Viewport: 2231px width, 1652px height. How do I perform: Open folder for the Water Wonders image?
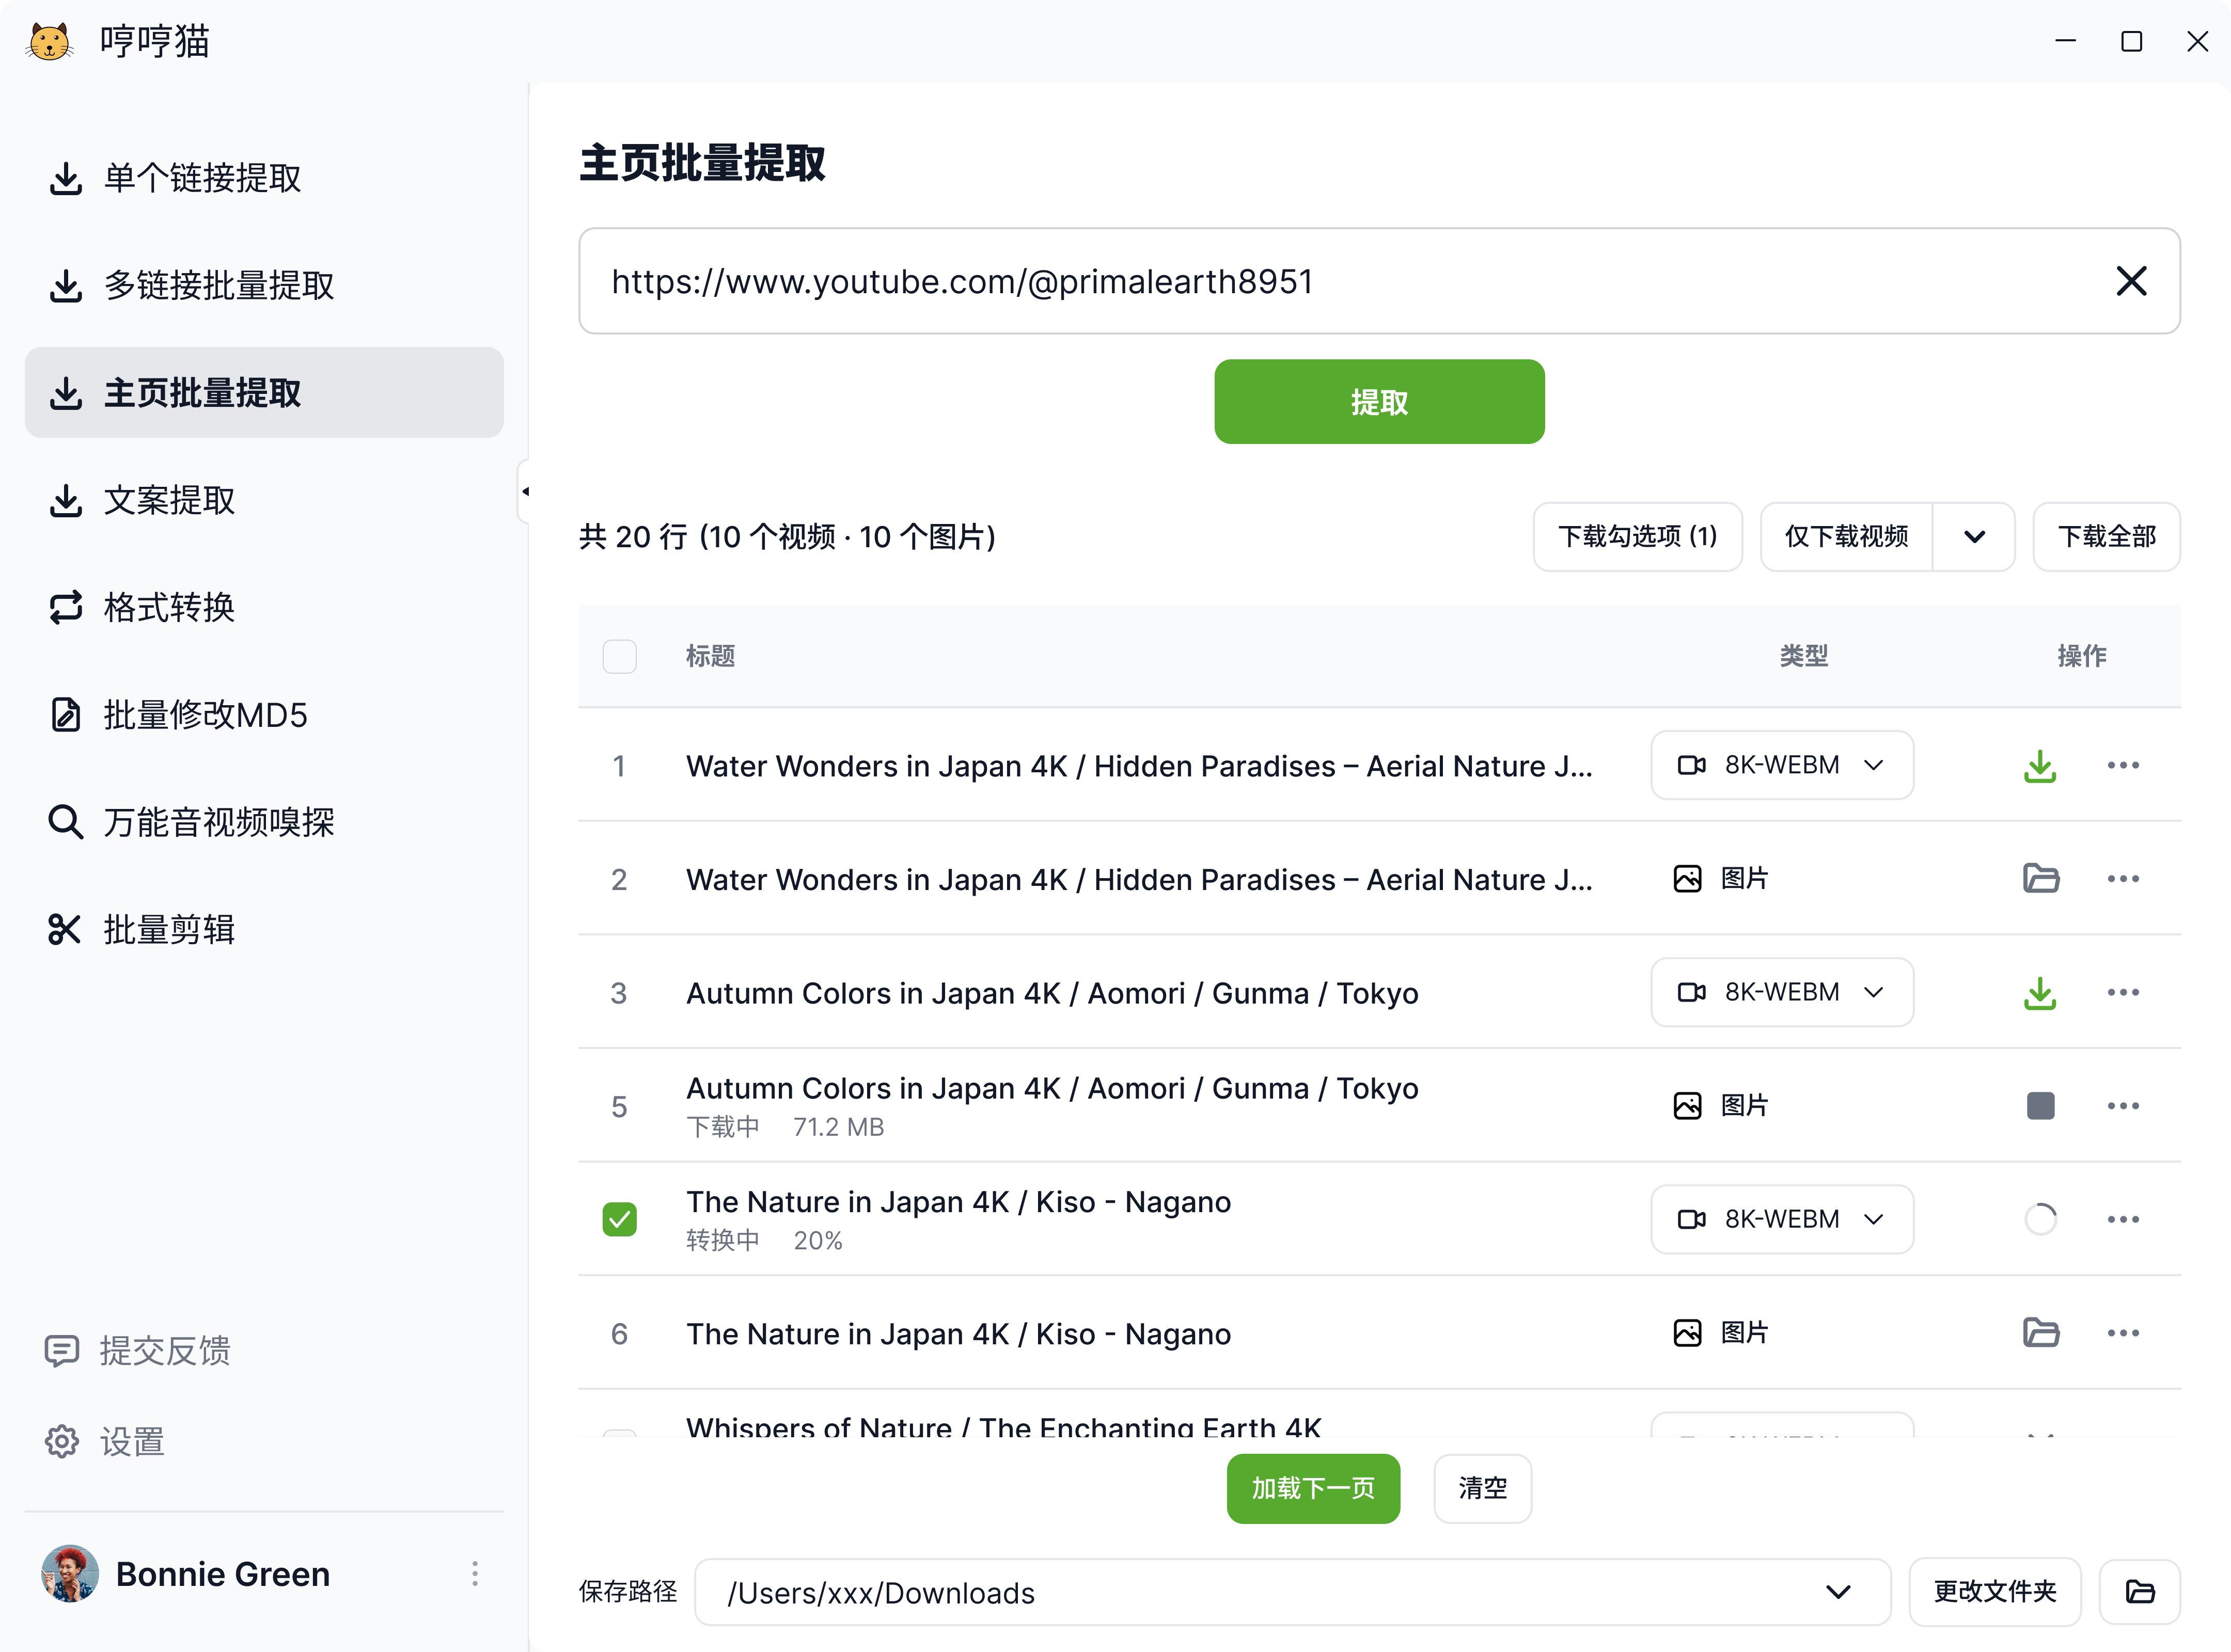[2041, 878]
